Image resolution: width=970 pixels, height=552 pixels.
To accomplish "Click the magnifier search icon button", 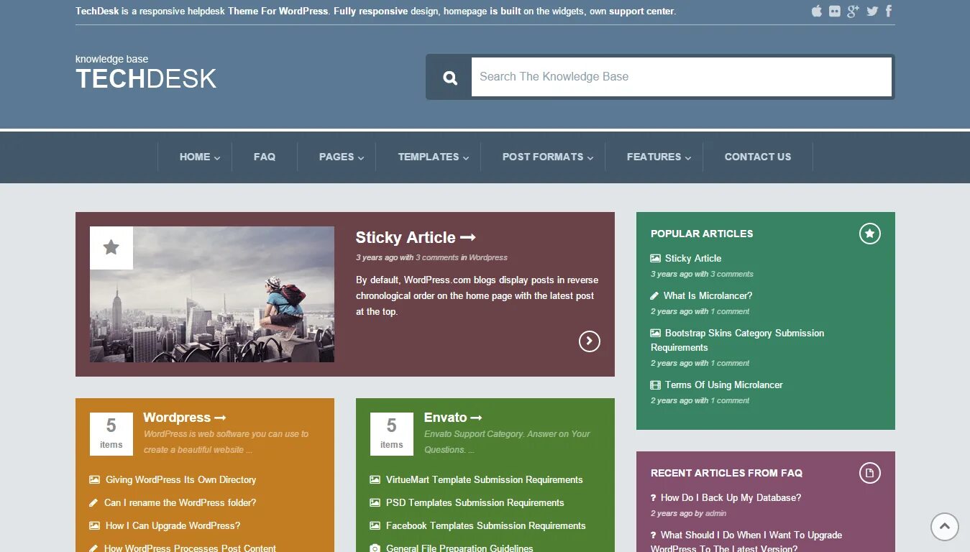I will tap(450, 78).
